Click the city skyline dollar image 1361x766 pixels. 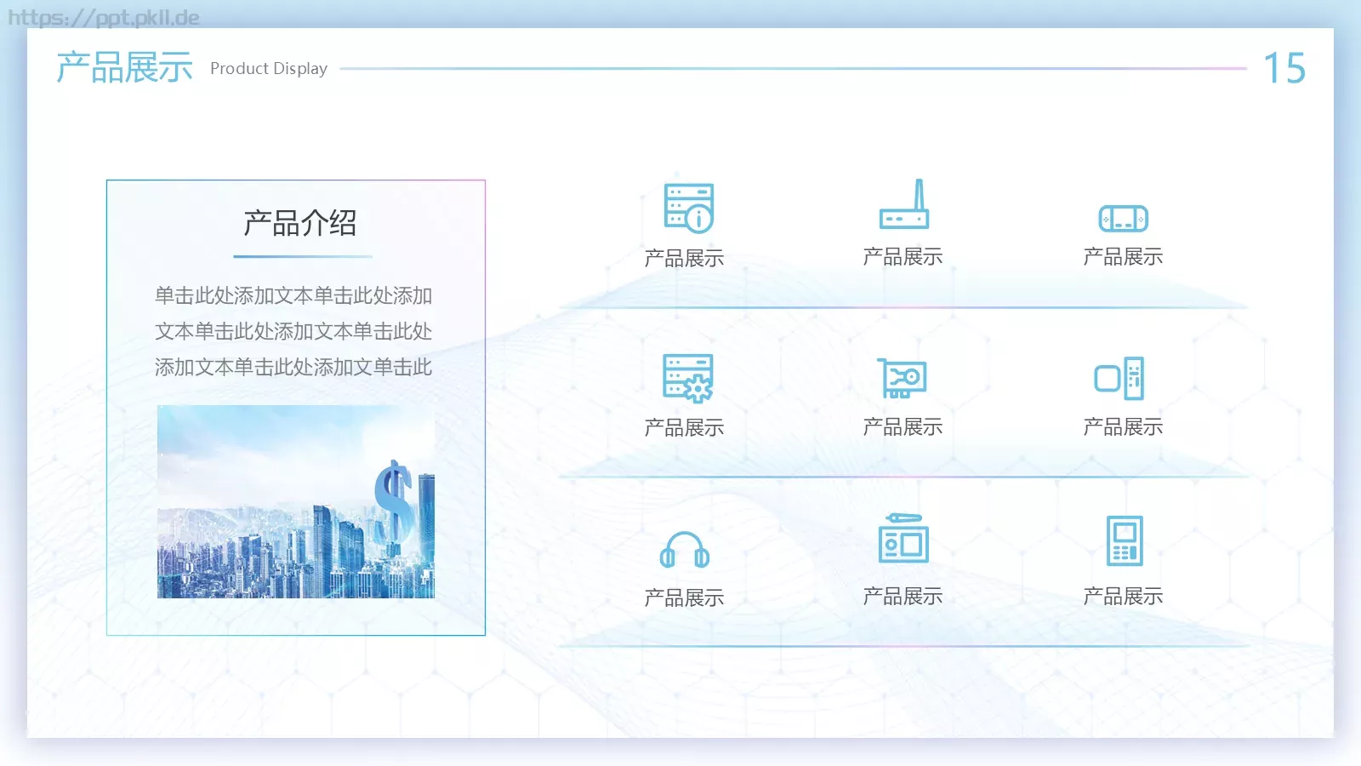click(x=296, y=501)
